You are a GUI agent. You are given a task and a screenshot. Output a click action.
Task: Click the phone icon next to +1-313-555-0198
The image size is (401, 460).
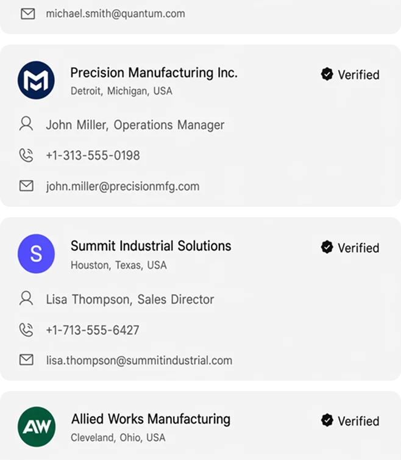pyautogui.click(x=26, y=155)
